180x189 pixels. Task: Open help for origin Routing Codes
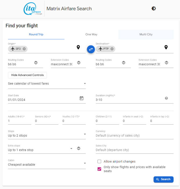(x=36, y=63)
